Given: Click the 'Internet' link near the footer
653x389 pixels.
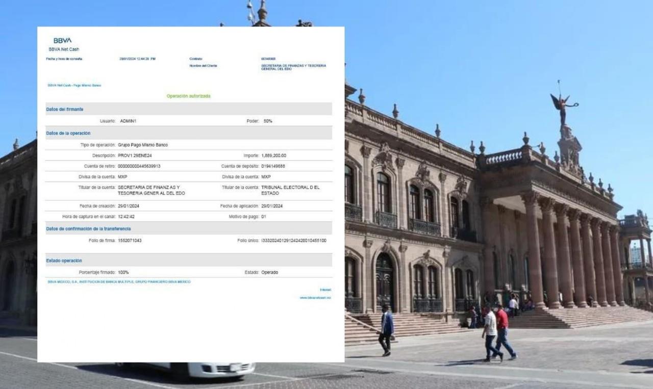Looking at the screenshot, I should [325, 290].
